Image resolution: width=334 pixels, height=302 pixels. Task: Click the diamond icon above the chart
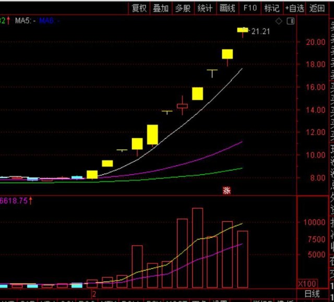click(x=279, y=21)
